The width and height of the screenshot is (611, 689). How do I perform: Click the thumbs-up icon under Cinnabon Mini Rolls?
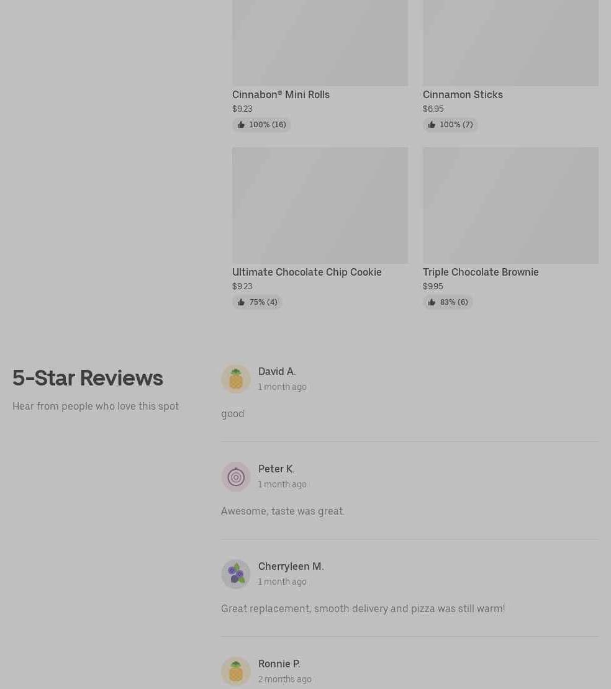pyautogui.click(x=241, y=125)
